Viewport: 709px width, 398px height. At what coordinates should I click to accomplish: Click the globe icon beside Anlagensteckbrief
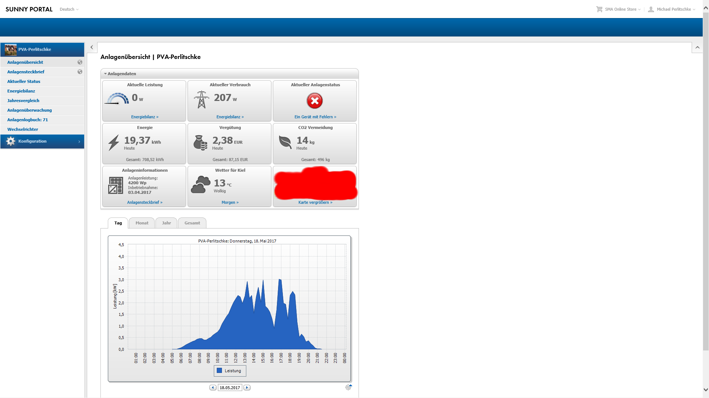tap(80, 72)
